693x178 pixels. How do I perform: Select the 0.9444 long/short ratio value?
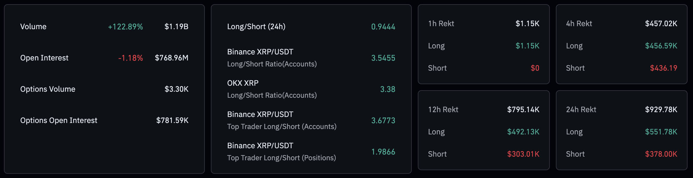click(383, 27)
